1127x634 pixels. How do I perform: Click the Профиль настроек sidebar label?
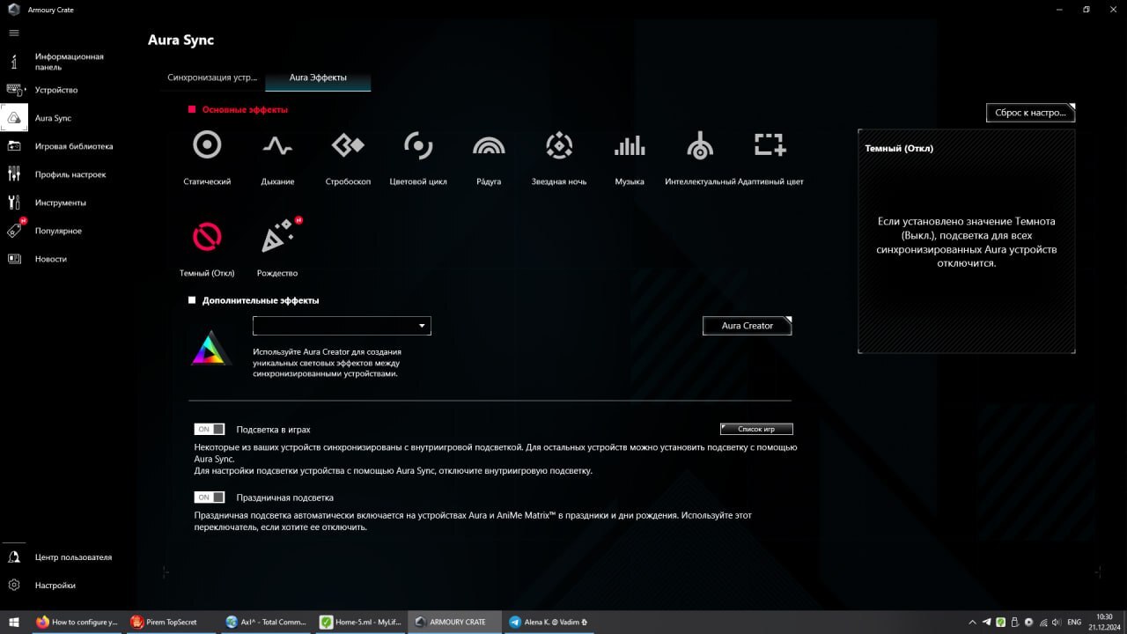70,174
